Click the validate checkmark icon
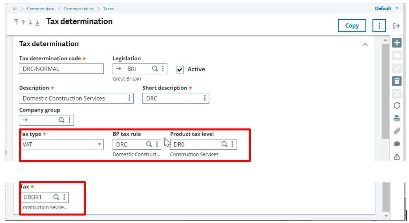The height and width of the screenshot is (223, 409). pos(397,68)
